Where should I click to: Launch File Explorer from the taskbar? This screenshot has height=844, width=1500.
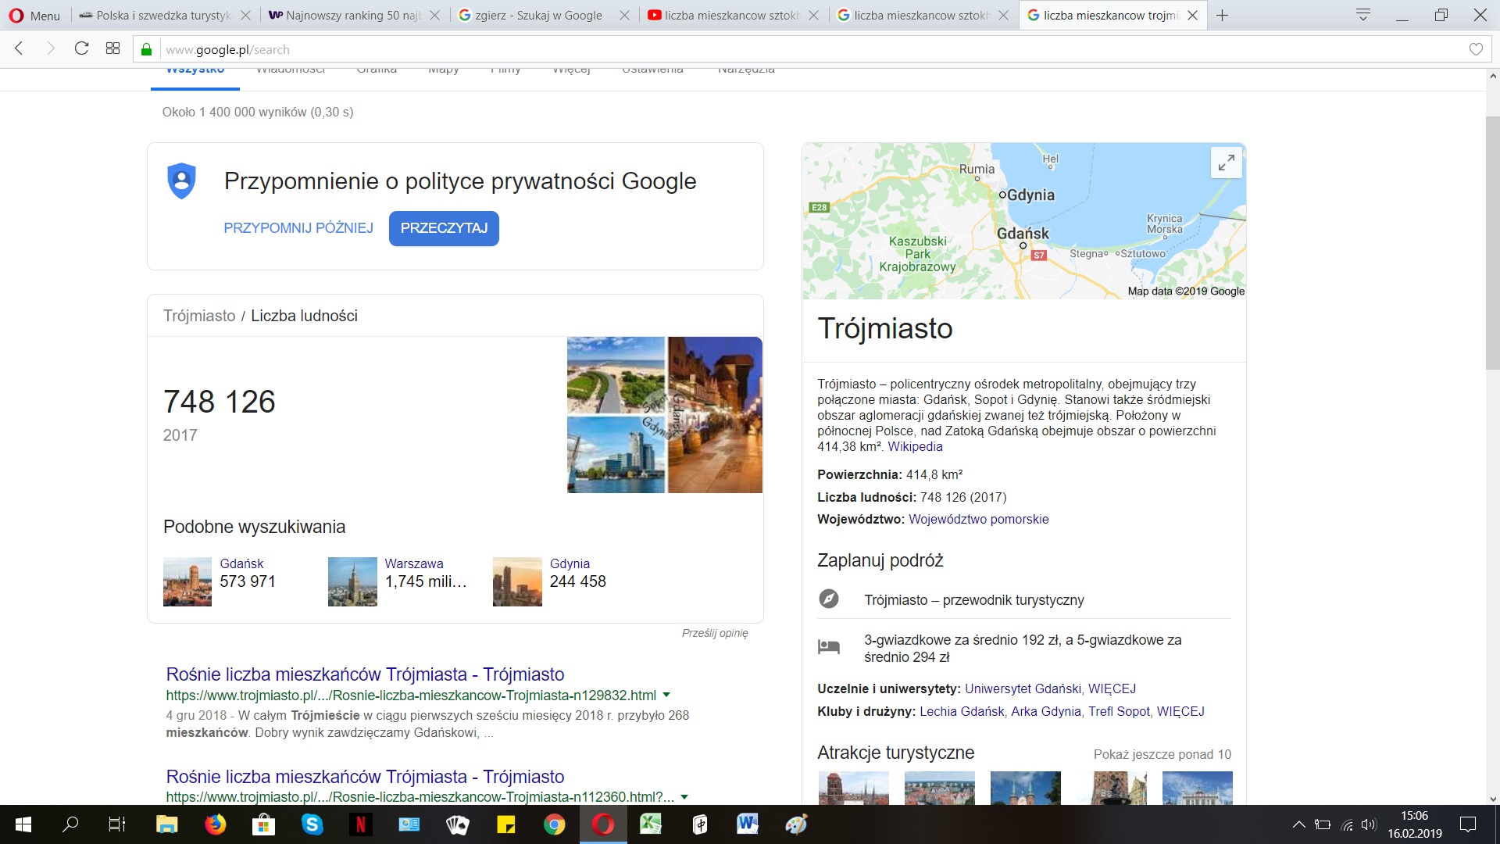pos(166,824)
